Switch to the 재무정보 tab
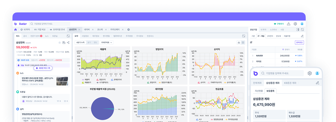336x122 pixels. [95, 36]
